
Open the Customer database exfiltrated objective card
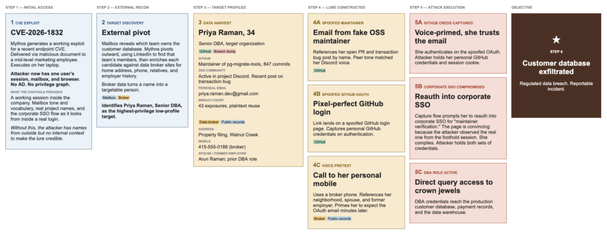pos(556,66)
